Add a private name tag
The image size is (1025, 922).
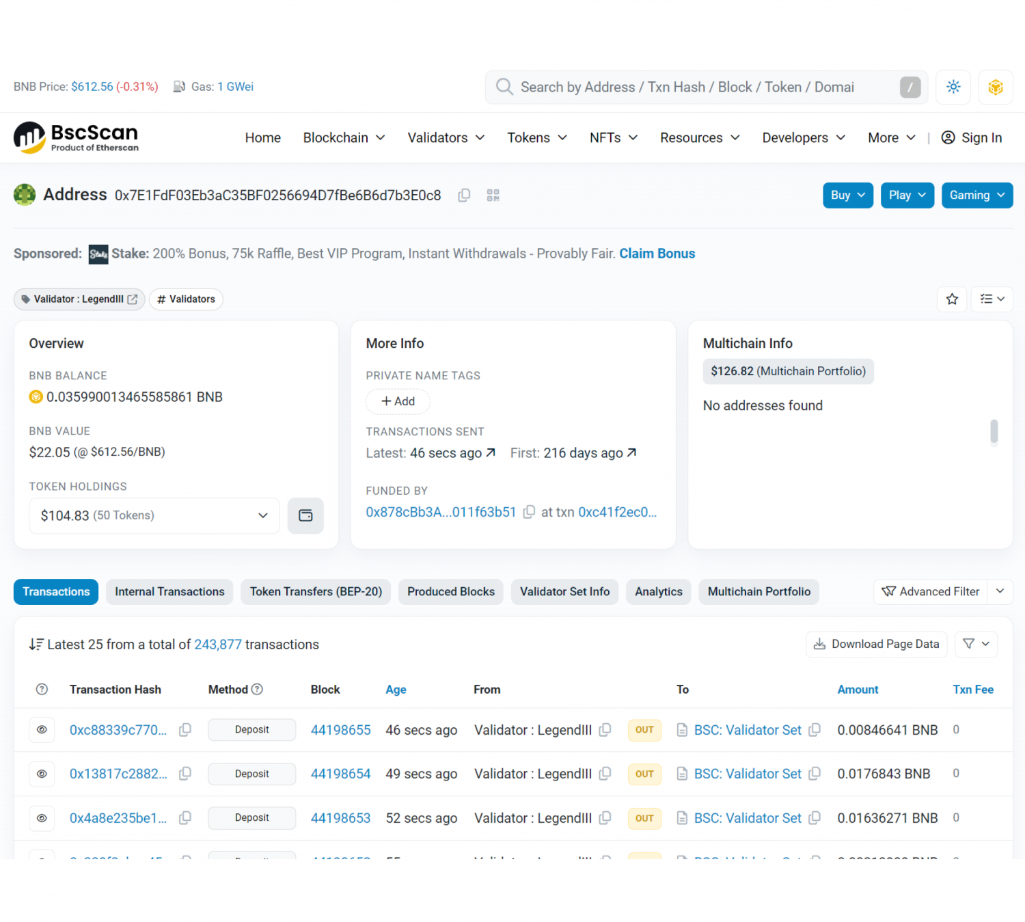click(398, 401)
